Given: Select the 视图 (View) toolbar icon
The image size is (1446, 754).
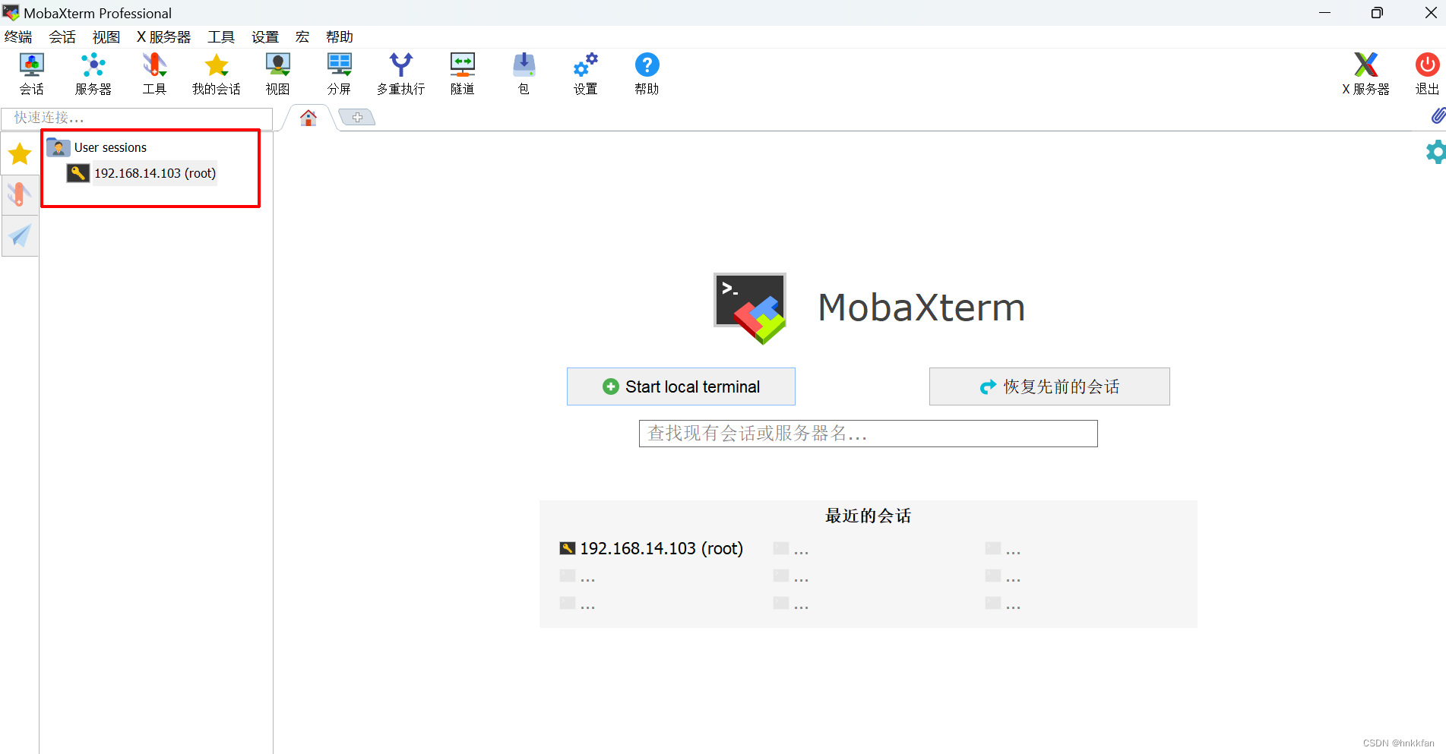Looking at the screenshot, I should click(277, 74).
